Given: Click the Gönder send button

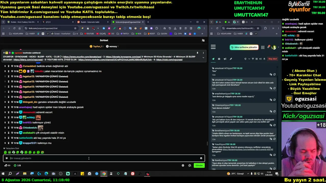Looking at the screenshot, I should (199, 165).
